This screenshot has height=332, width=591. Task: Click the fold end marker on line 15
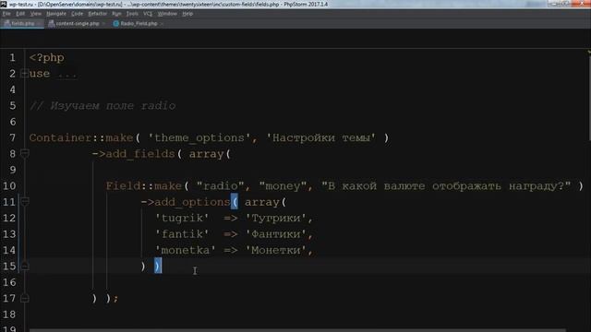(x=25, y=267)
